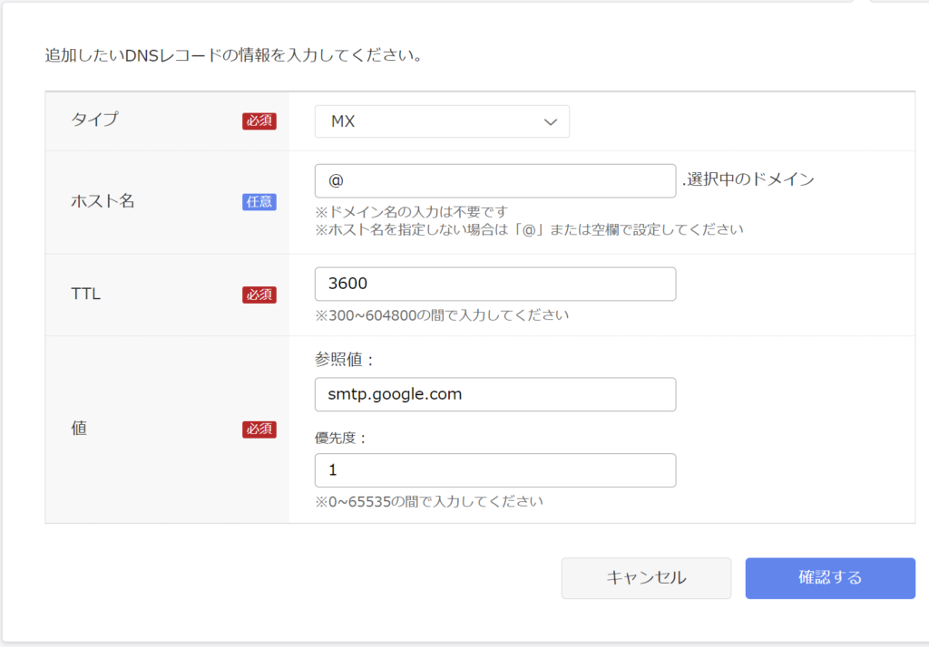Click the .選択中のドメイン suffix text
Screen dimensions: 929x647
pos(748,179)
